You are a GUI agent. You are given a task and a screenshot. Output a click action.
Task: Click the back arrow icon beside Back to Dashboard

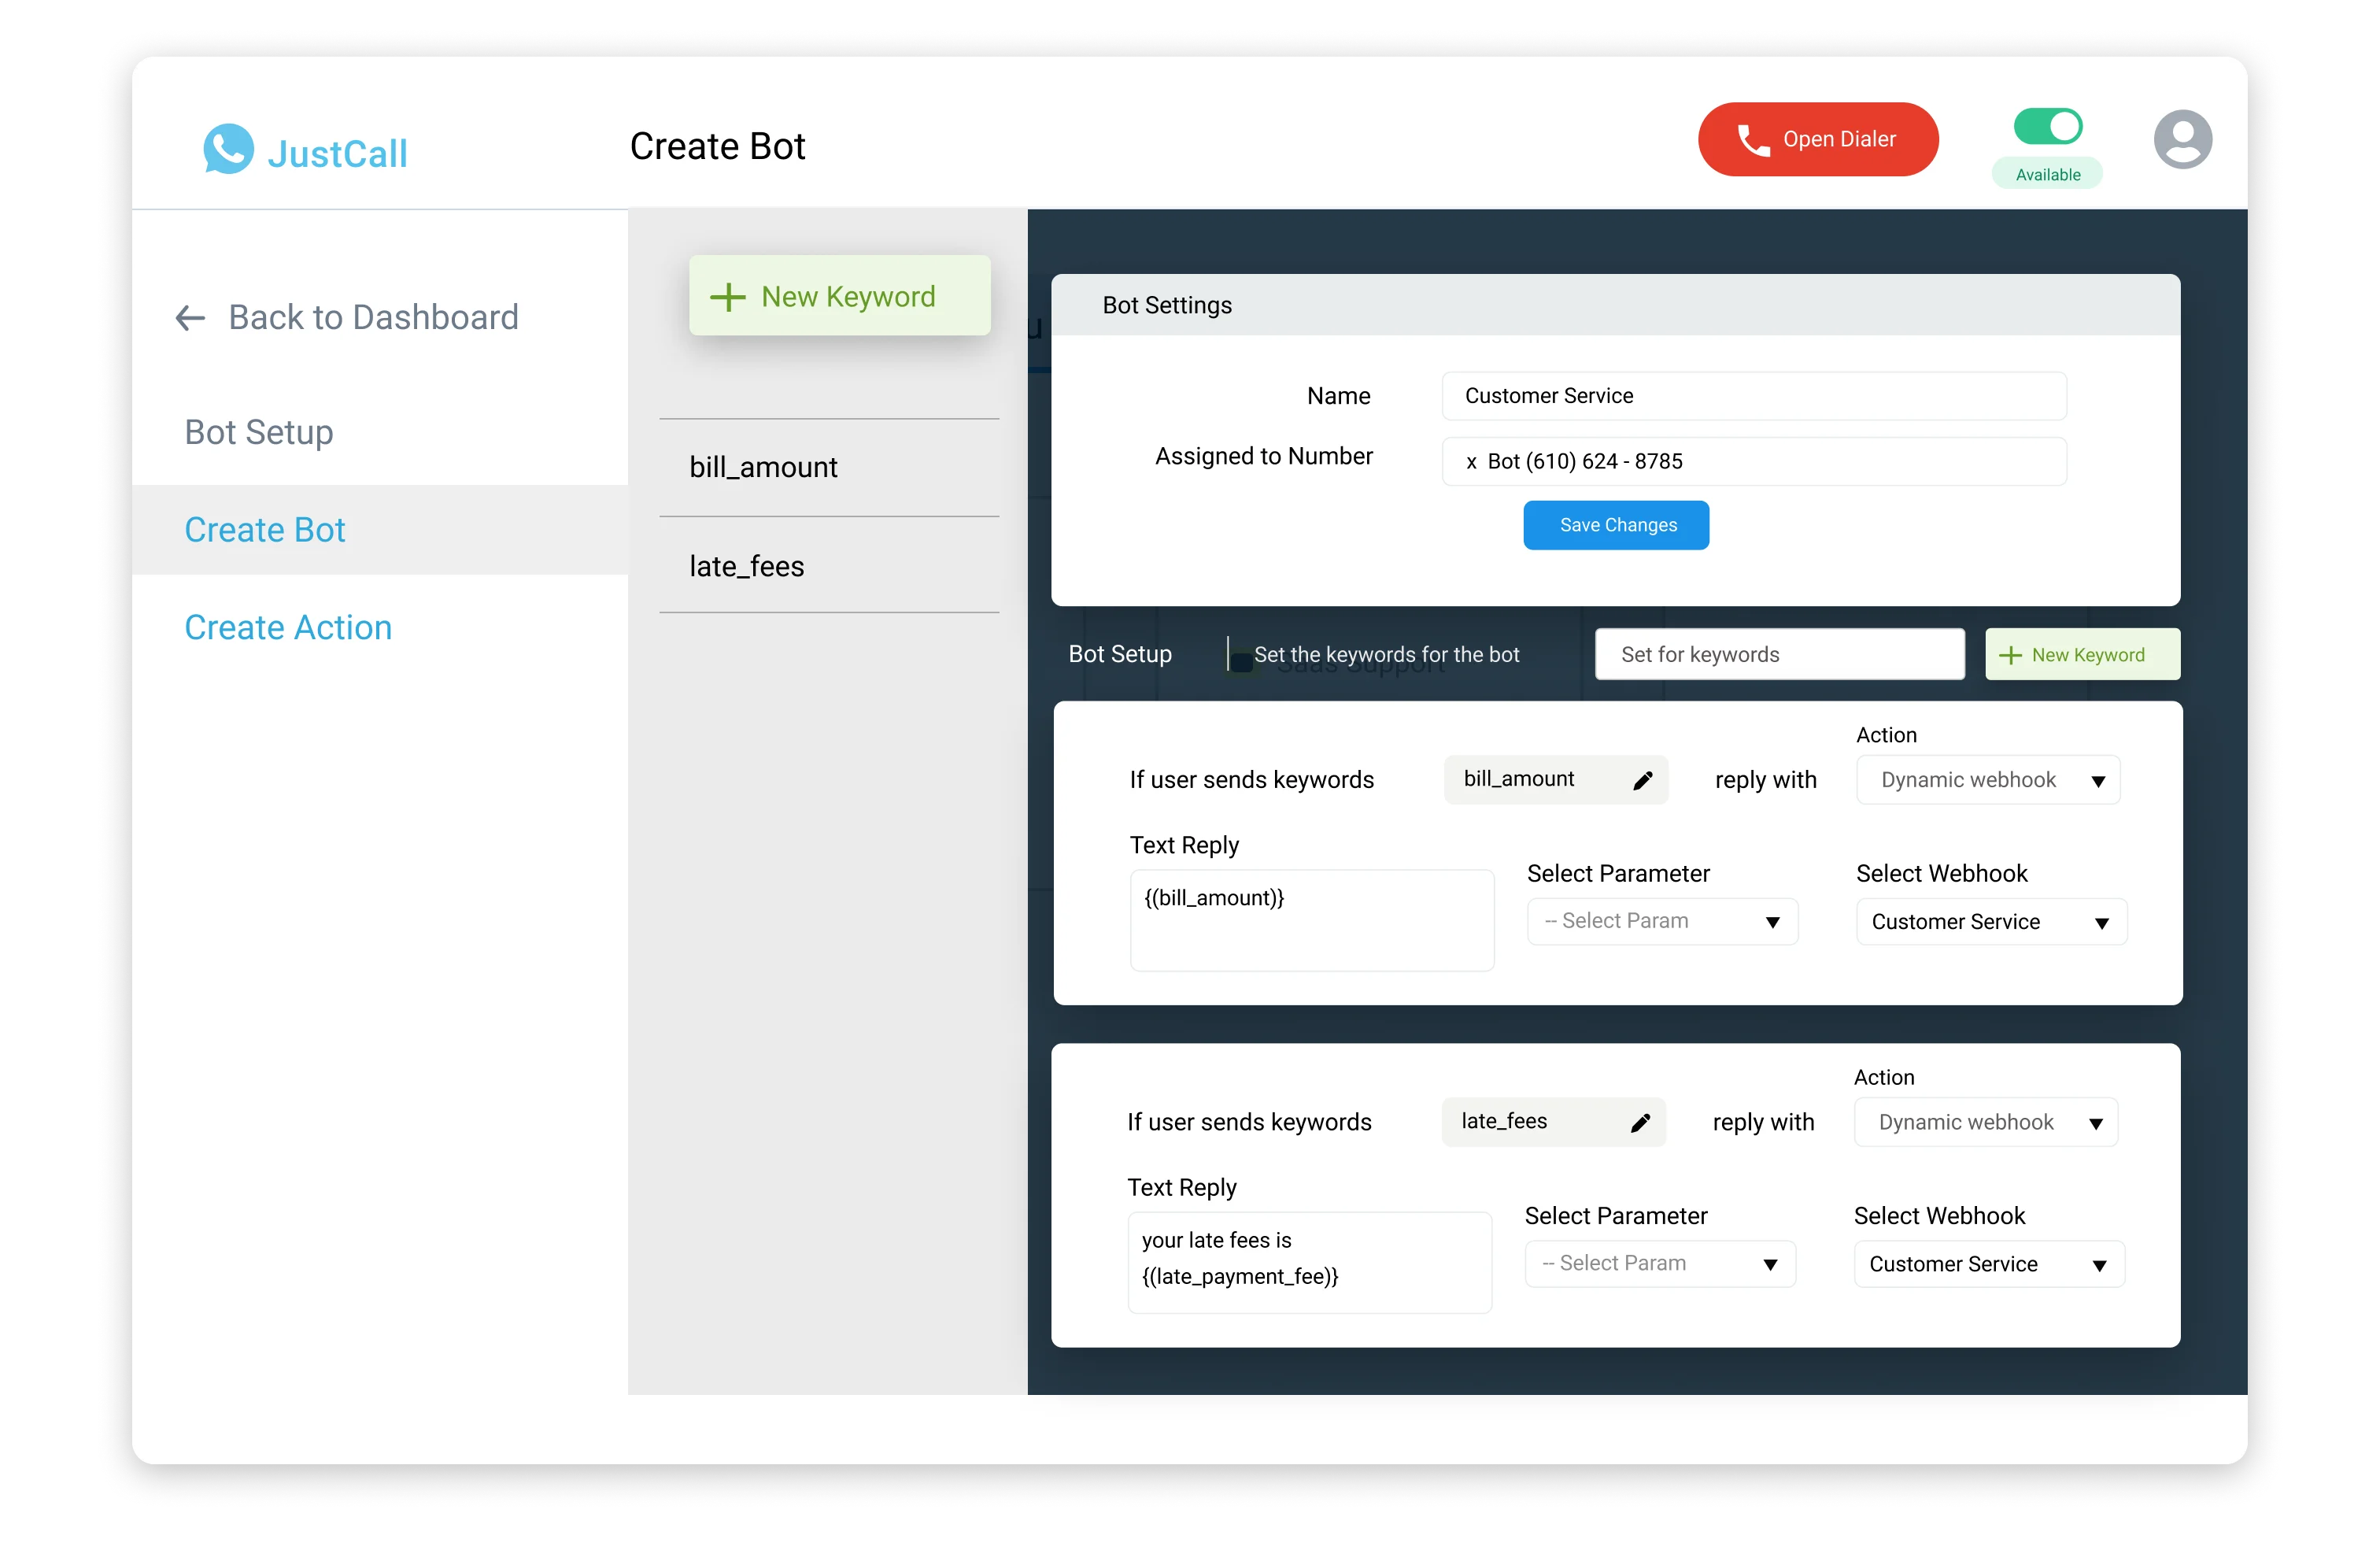(x=190, y=318)
